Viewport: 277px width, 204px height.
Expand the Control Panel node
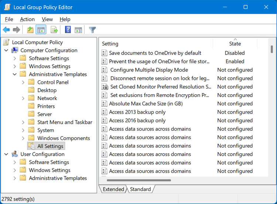(23, 82)
